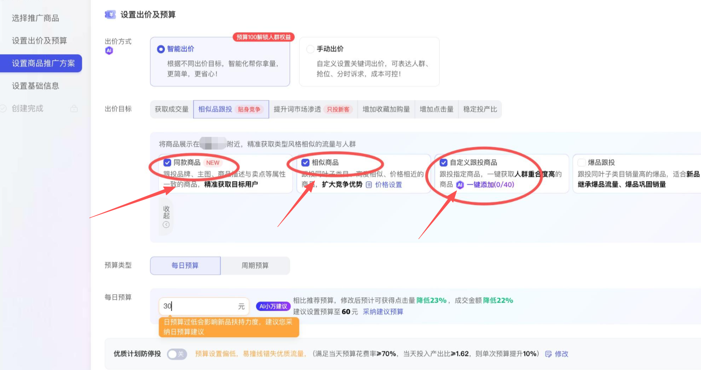The image size is (701, 370).
Task: Select 获取成交量 bid target tab
Action: (172, 109)
